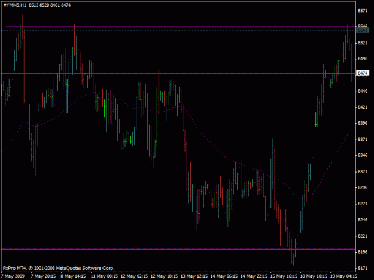
Task: Click the 8371 price axis label
Action: click(363, 139)
